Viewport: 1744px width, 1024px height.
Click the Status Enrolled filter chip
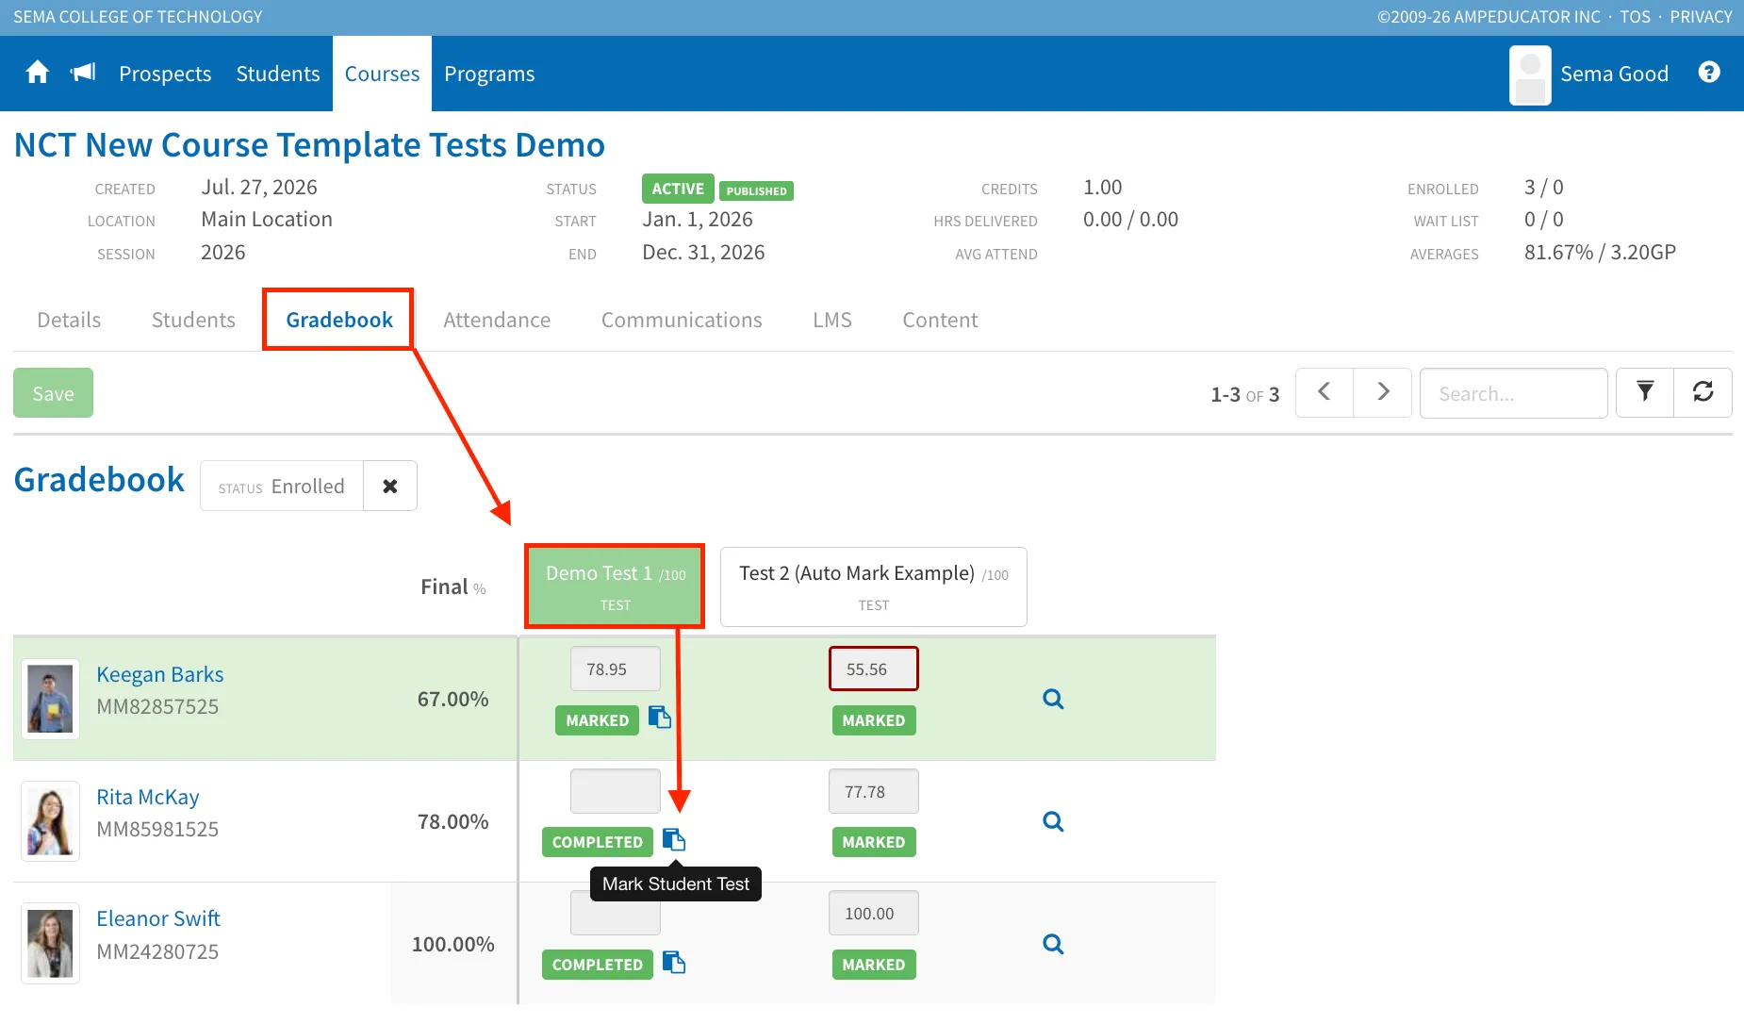tap(282, 486)
